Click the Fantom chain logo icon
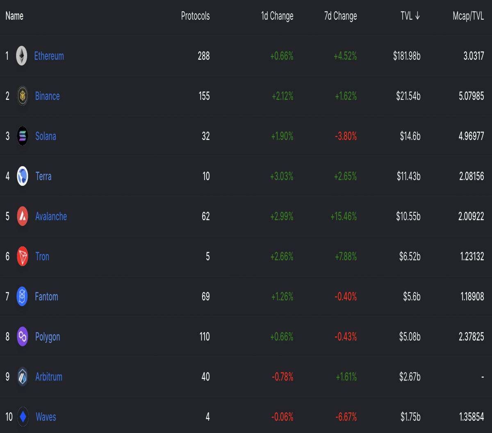The width and height of the screenshot is (492, 433). [22, 296]
